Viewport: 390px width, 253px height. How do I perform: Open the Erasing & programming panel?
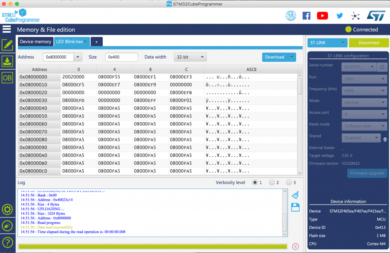pyautogui.click(x=7, y=61)
